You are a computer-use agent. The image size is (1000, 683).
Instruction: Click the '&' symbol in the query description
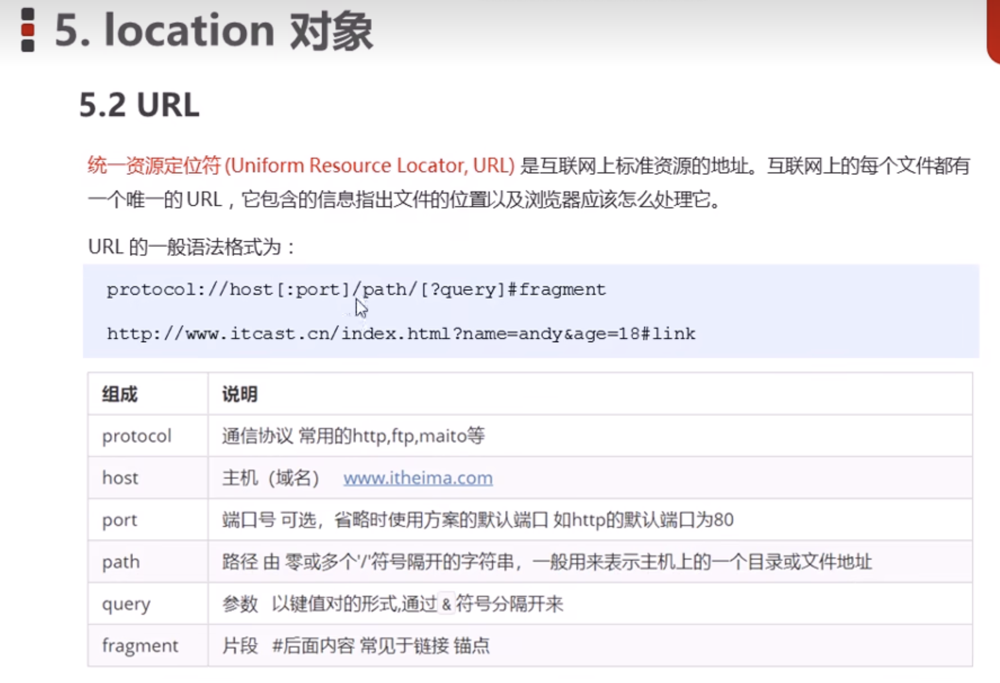[446, 604]
